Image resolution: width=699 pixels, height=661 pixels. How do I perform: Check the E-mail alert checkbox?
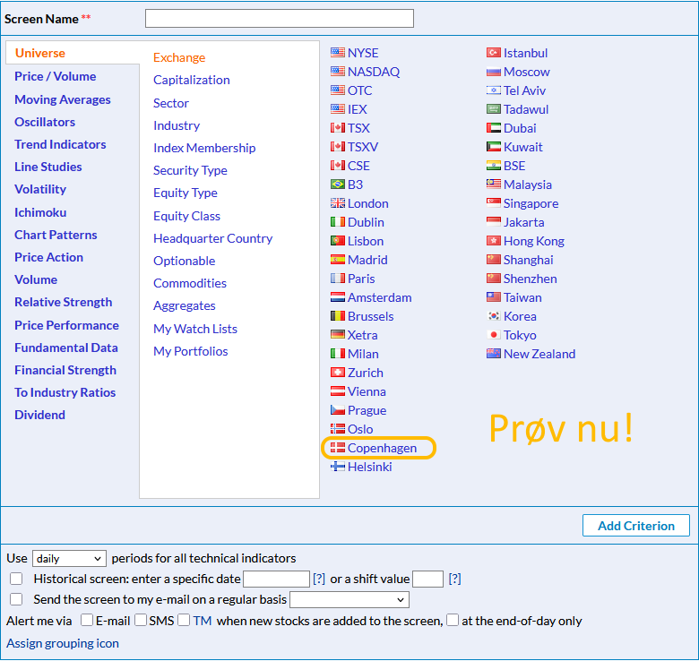(x=87, y=620)
